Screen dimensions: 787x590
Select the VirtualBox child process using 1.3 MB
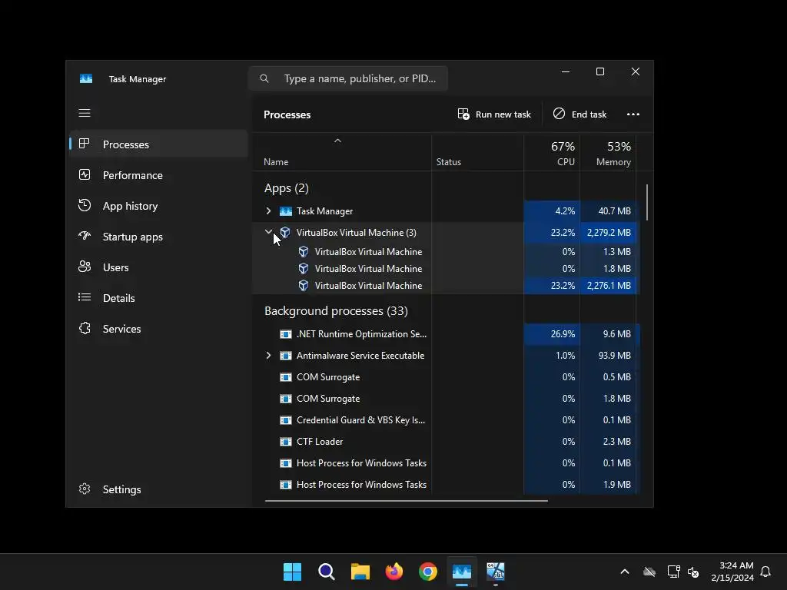[446, 252]
